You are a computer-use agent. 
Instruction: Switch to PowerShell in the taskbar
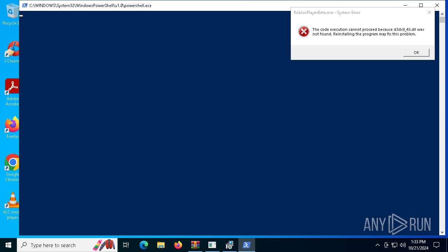click(x=246, y=245)
